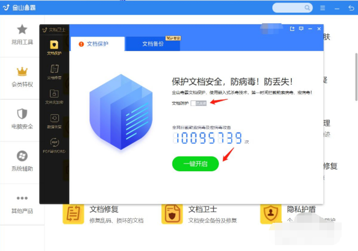Click the VIP专享 badge on 文档备份
This screenshot has height=251, width=358.
coord(173,38)
